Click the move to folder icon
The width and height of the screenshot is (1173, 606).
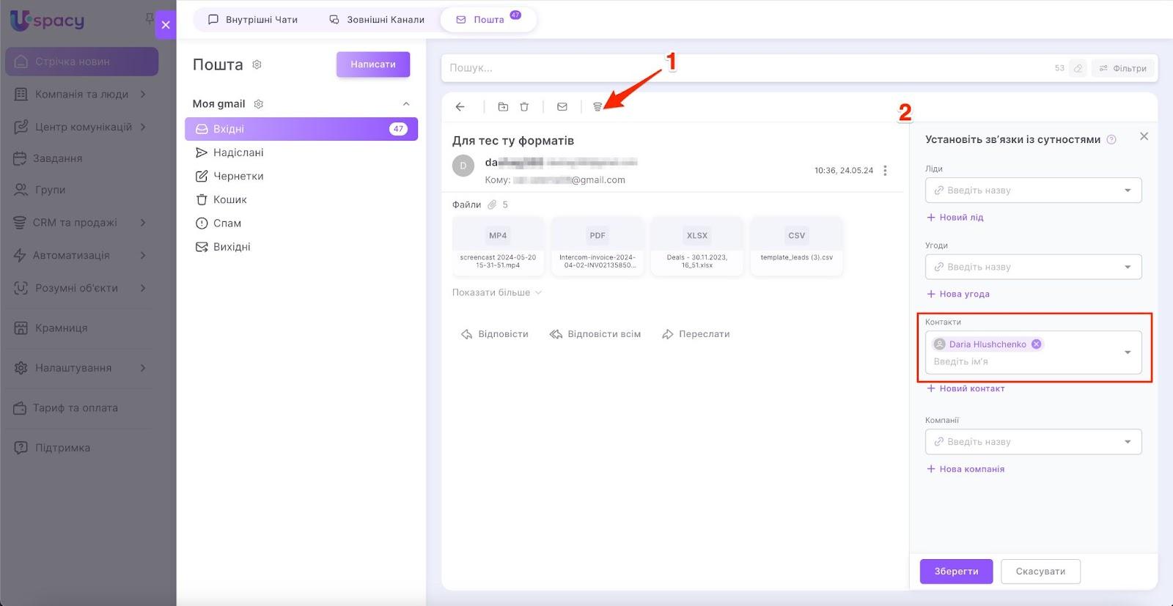503,107
